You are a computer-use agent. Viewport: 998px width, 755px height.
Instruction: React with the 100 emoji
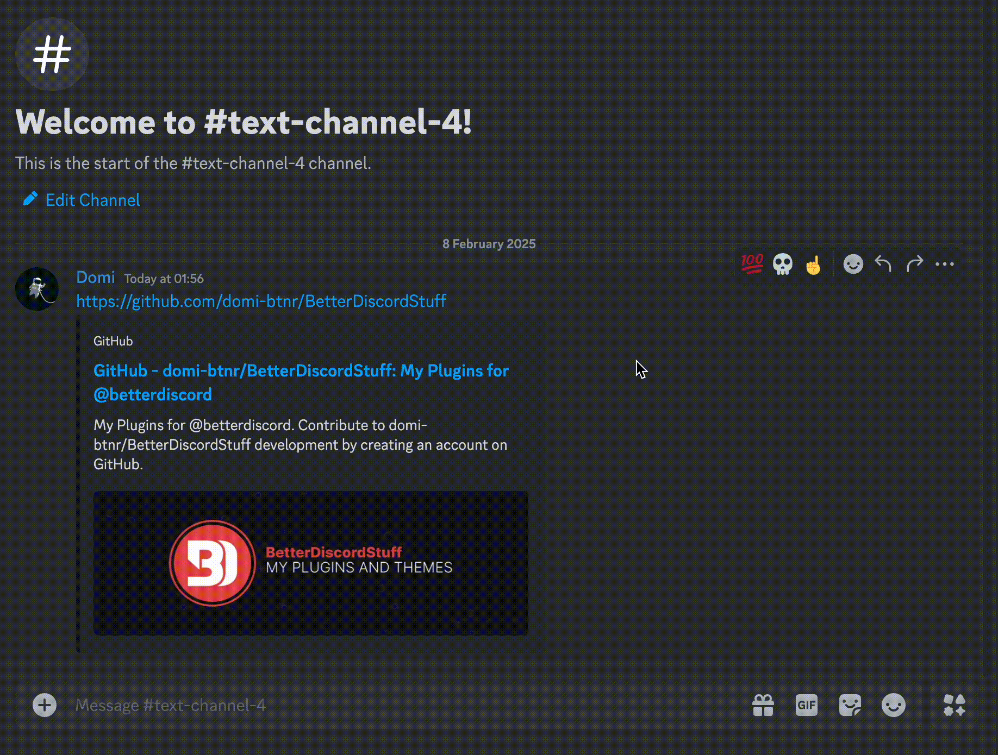pyautogui.click(x=752, y=264)
